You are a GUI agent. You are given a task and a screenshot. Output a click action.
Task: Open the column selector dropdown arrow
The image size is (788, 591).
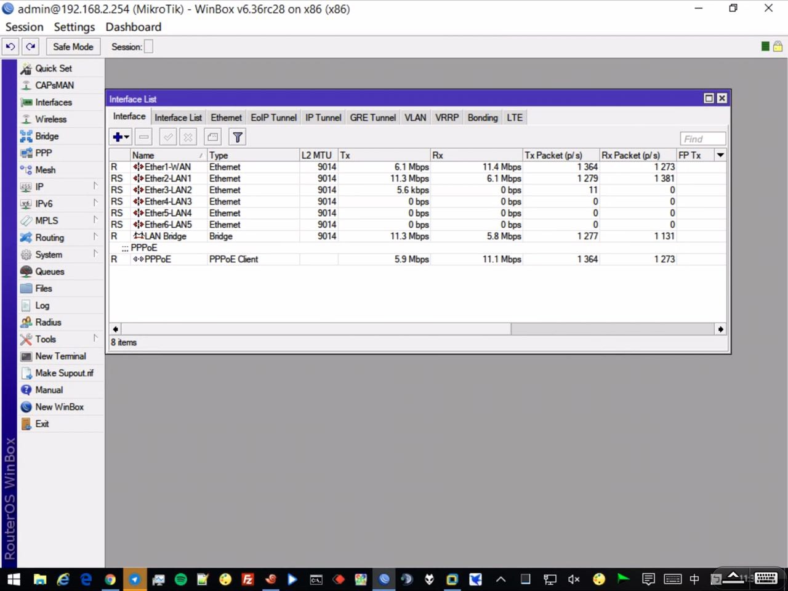720,155
